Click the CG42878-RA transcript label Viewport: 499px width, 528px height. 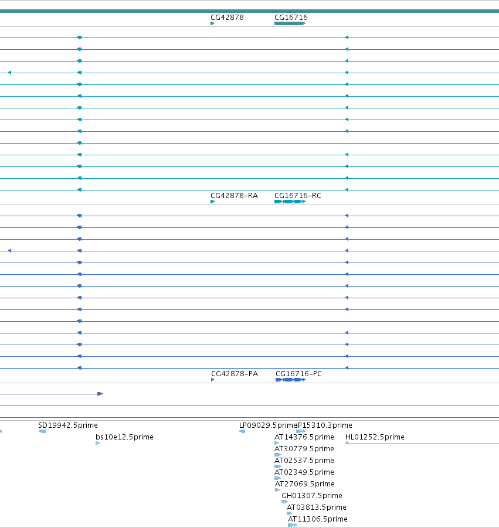tap(234, 196)
